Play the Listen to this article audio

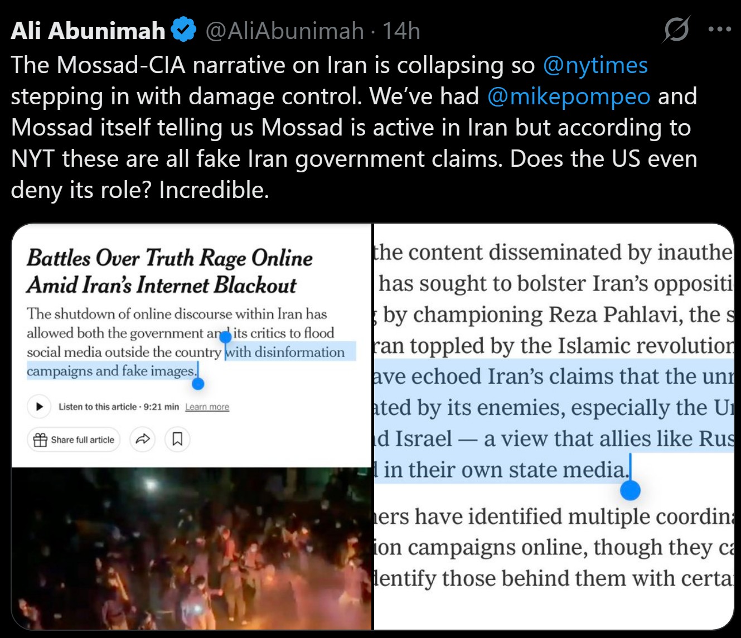tap(40, 407)
